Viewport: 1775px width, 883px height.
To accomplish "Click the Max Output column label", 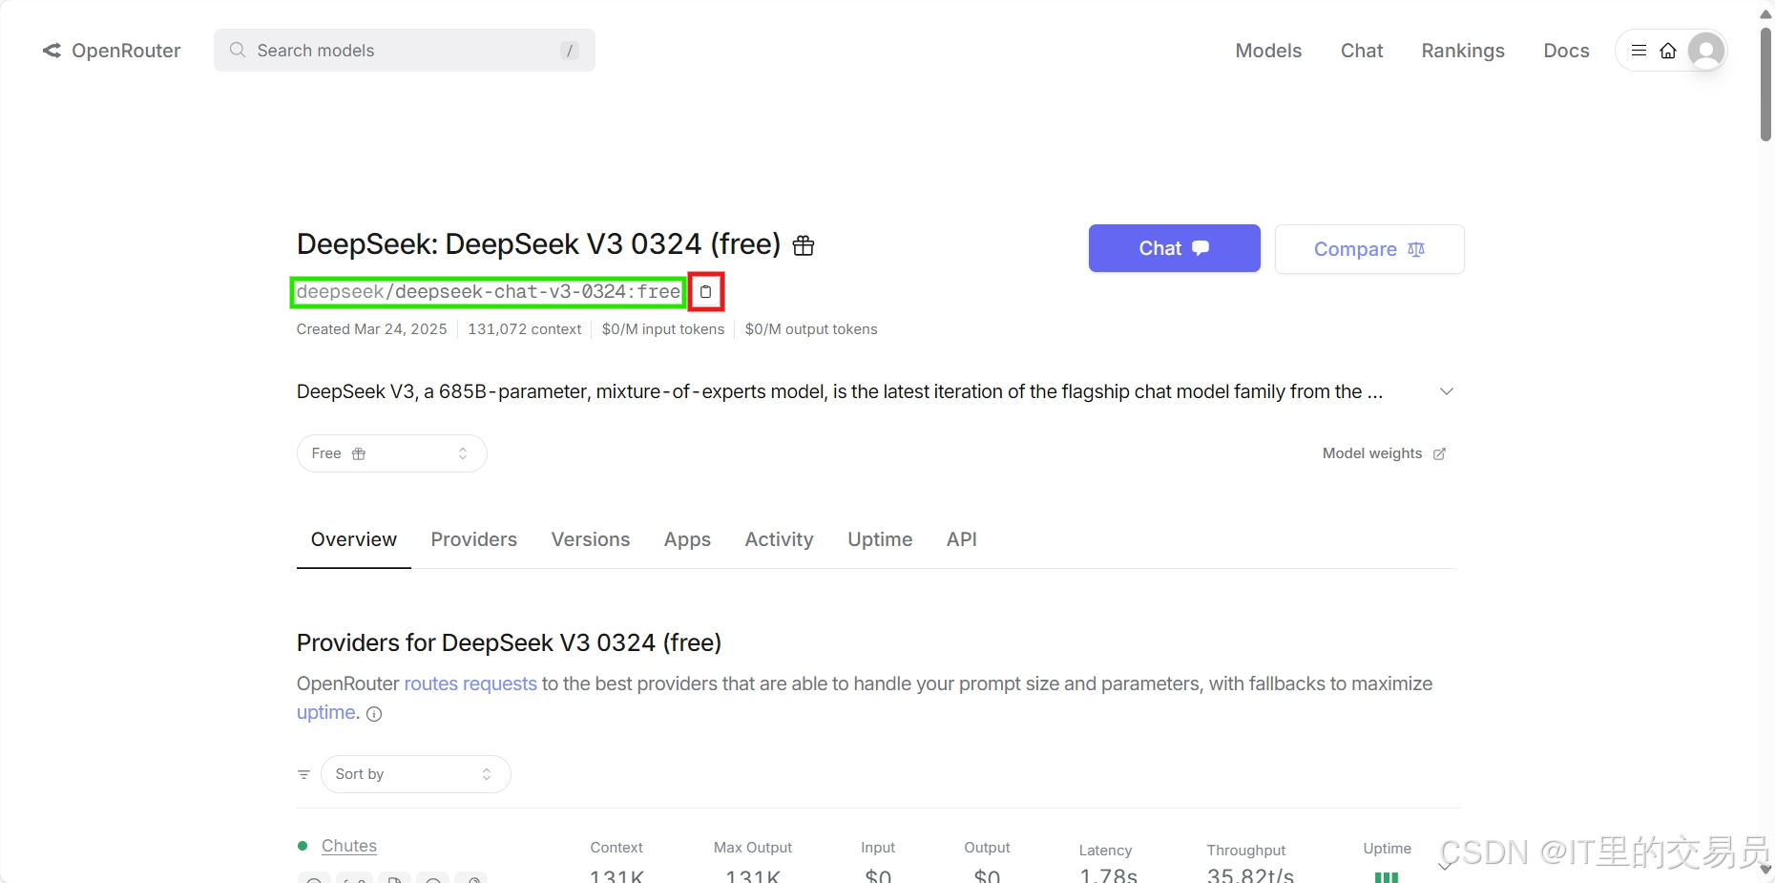I will click(753, 848).
